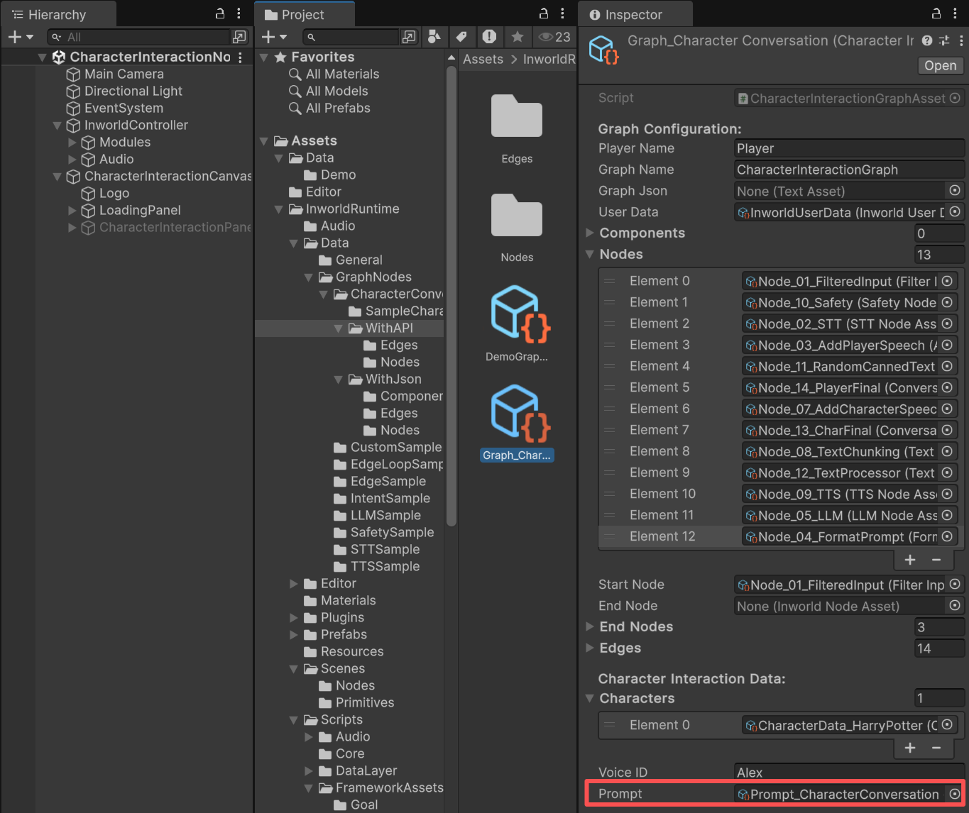Select the Logo object
This screenshot has height=813, width=969.
click(114, 193)
